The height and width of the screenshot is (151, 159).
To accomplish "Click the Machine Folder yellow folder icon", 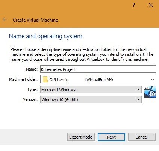I will pos(45,79).
